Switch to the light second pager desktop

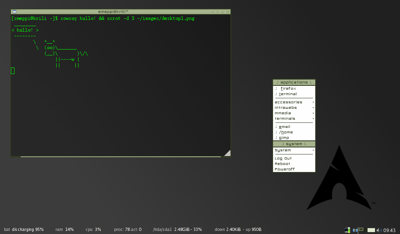point(371,230)
